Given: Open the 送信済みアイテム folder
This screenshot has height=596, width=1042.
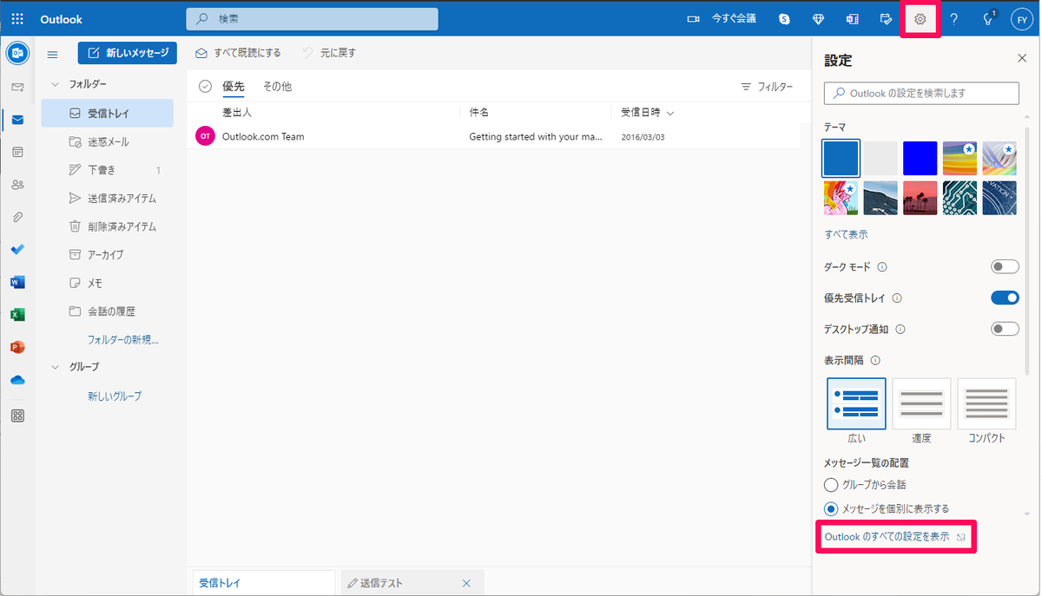Looking at the screenshot, I should point(108,198).
